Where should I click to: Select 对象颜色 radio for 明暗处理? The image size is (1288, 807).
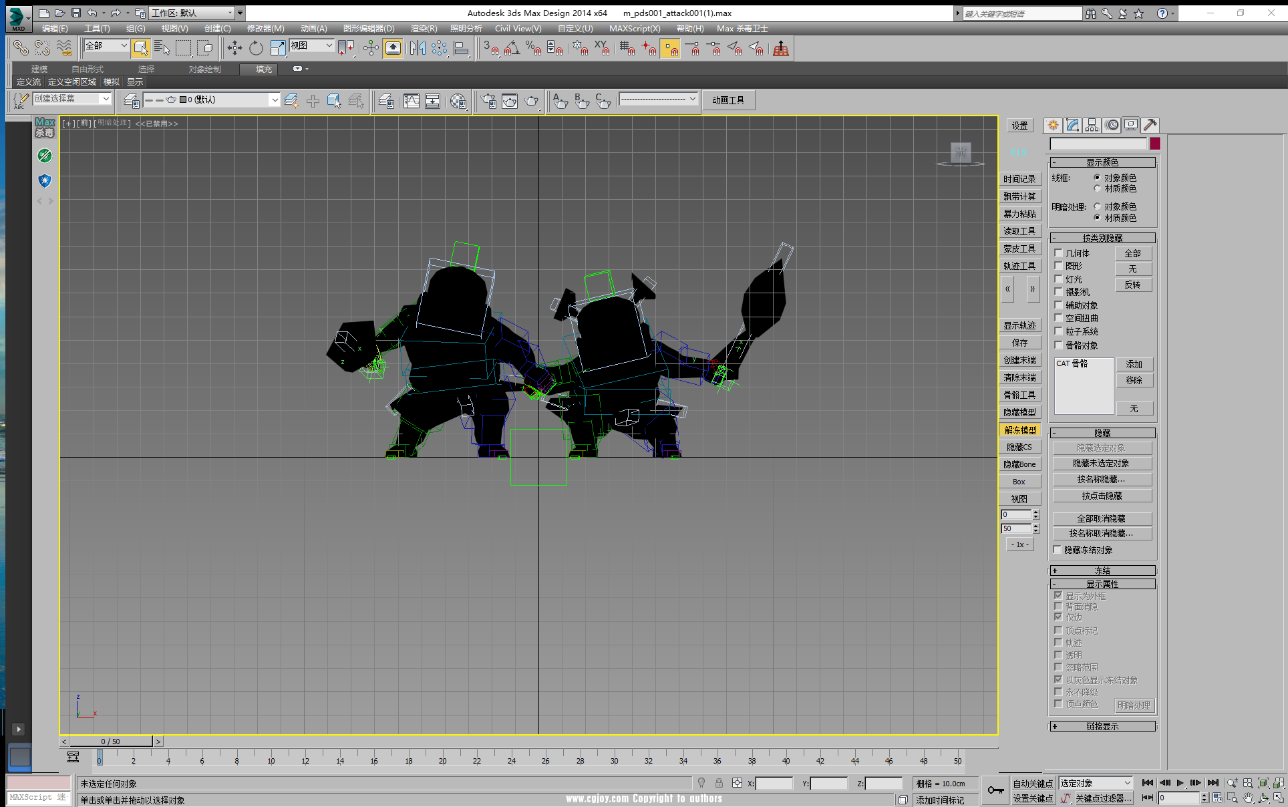click(x=1097, y=206)
